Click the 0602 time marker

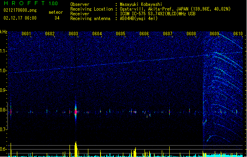point(50,34)
